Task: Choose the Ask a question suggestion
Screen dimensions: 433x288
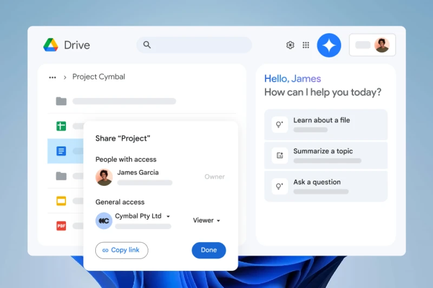Action: [325, 186]
